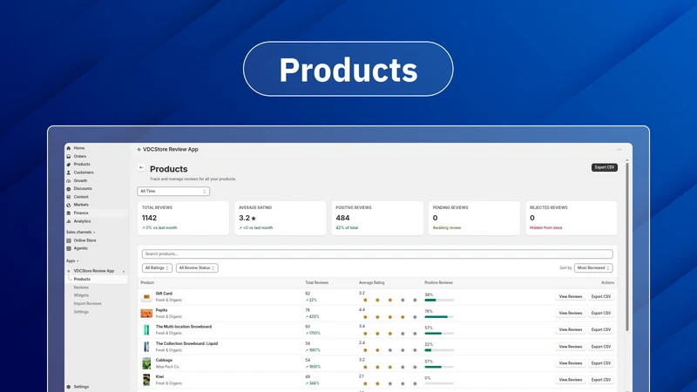This screenshot has width=697, height=392.
Task: Open the Most Reviewed sort dropdown
Action: pos(593,268)
